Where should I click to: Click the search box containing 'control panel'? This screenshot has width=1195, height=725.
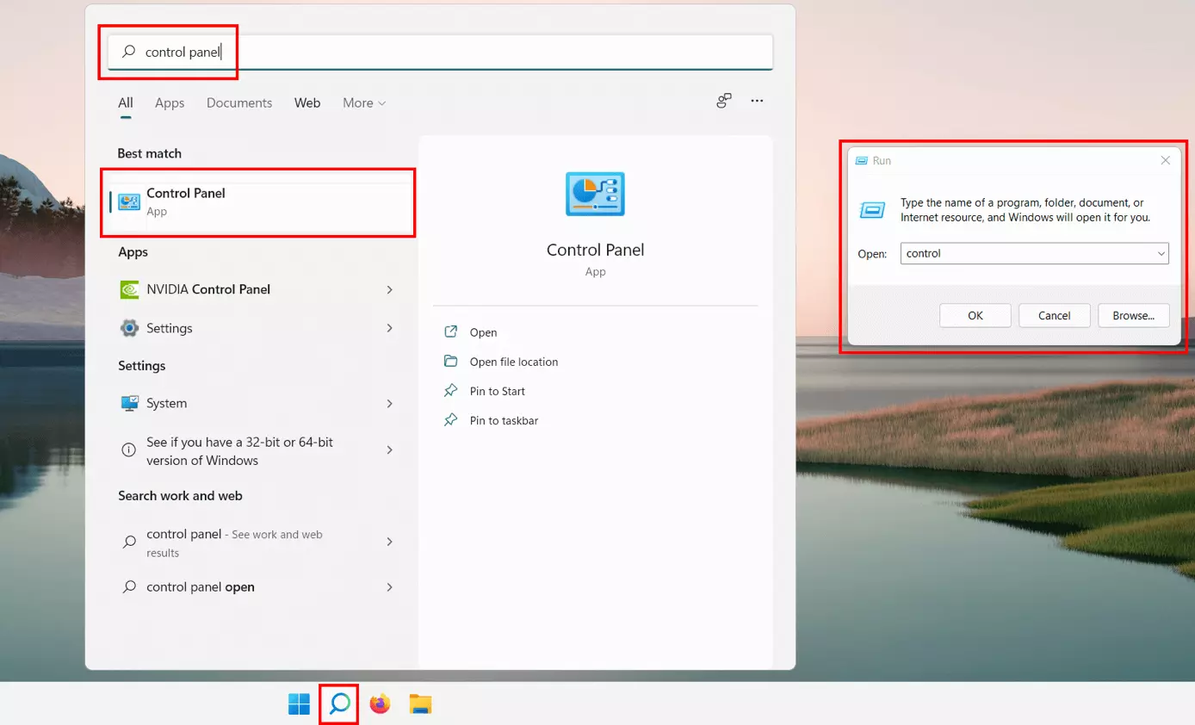tap(440, 52)
